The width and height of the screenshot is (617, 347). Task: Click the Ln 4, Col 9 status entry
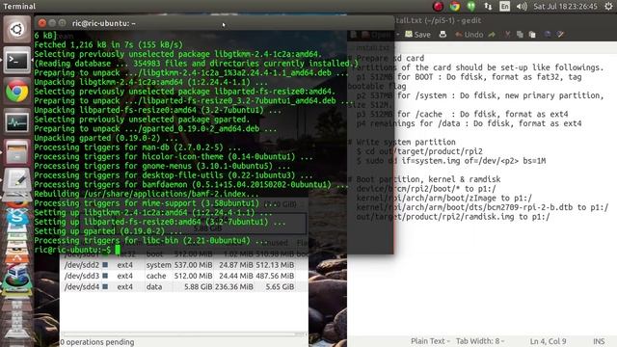pyautogui.click(x=548, y=341)
